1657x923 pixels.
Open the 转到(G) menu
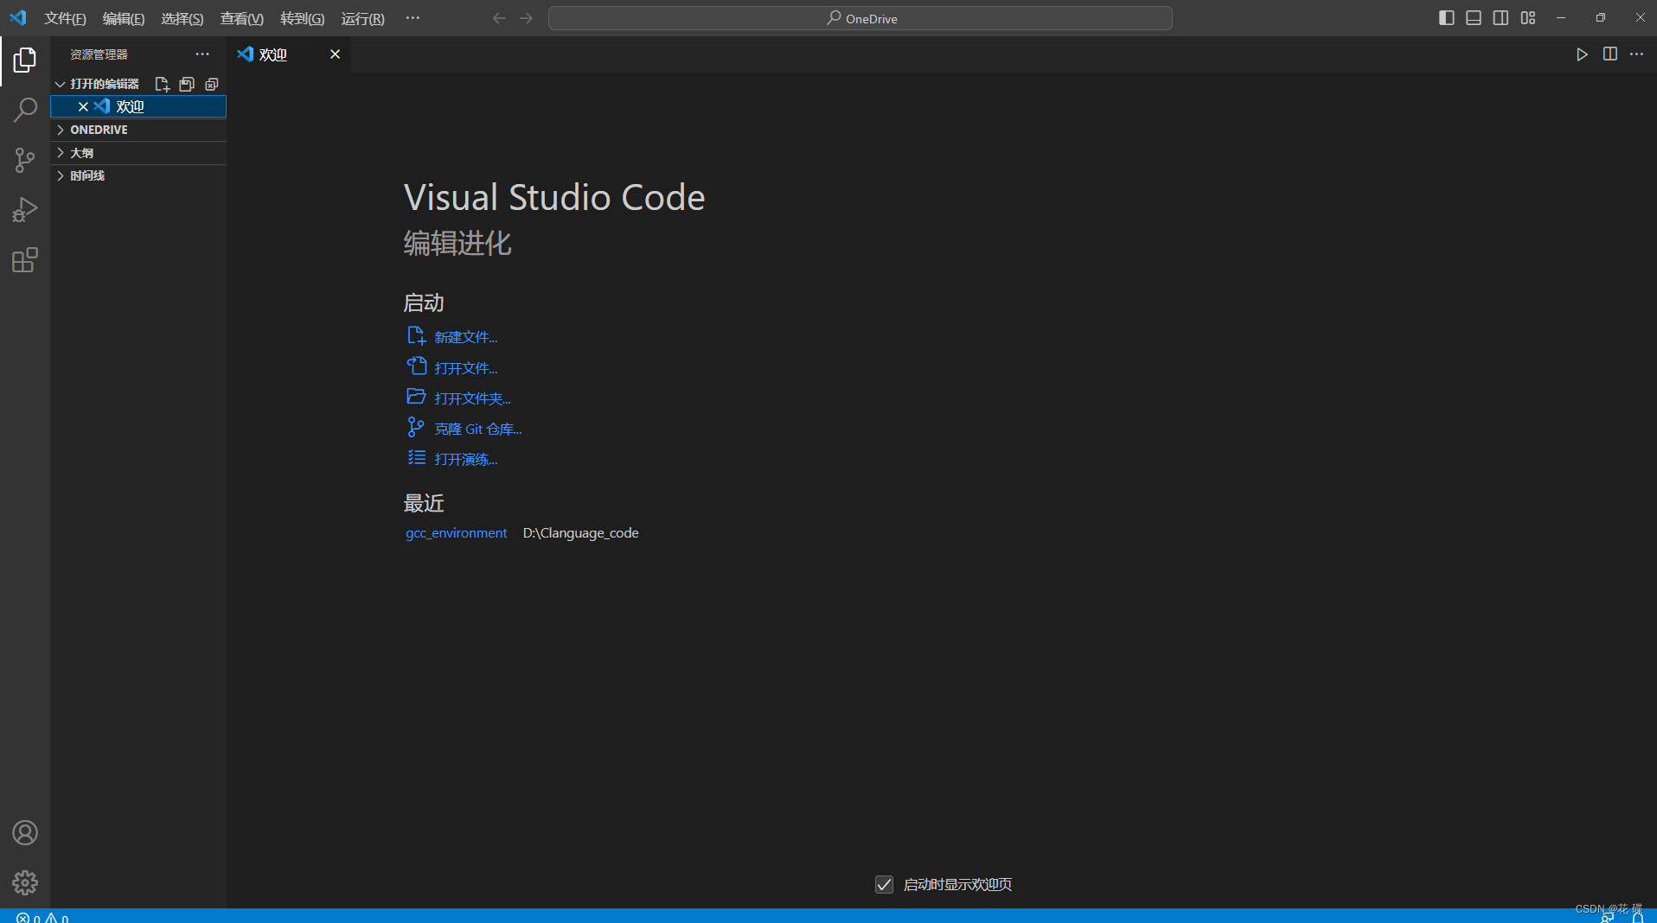click(302, 18)
